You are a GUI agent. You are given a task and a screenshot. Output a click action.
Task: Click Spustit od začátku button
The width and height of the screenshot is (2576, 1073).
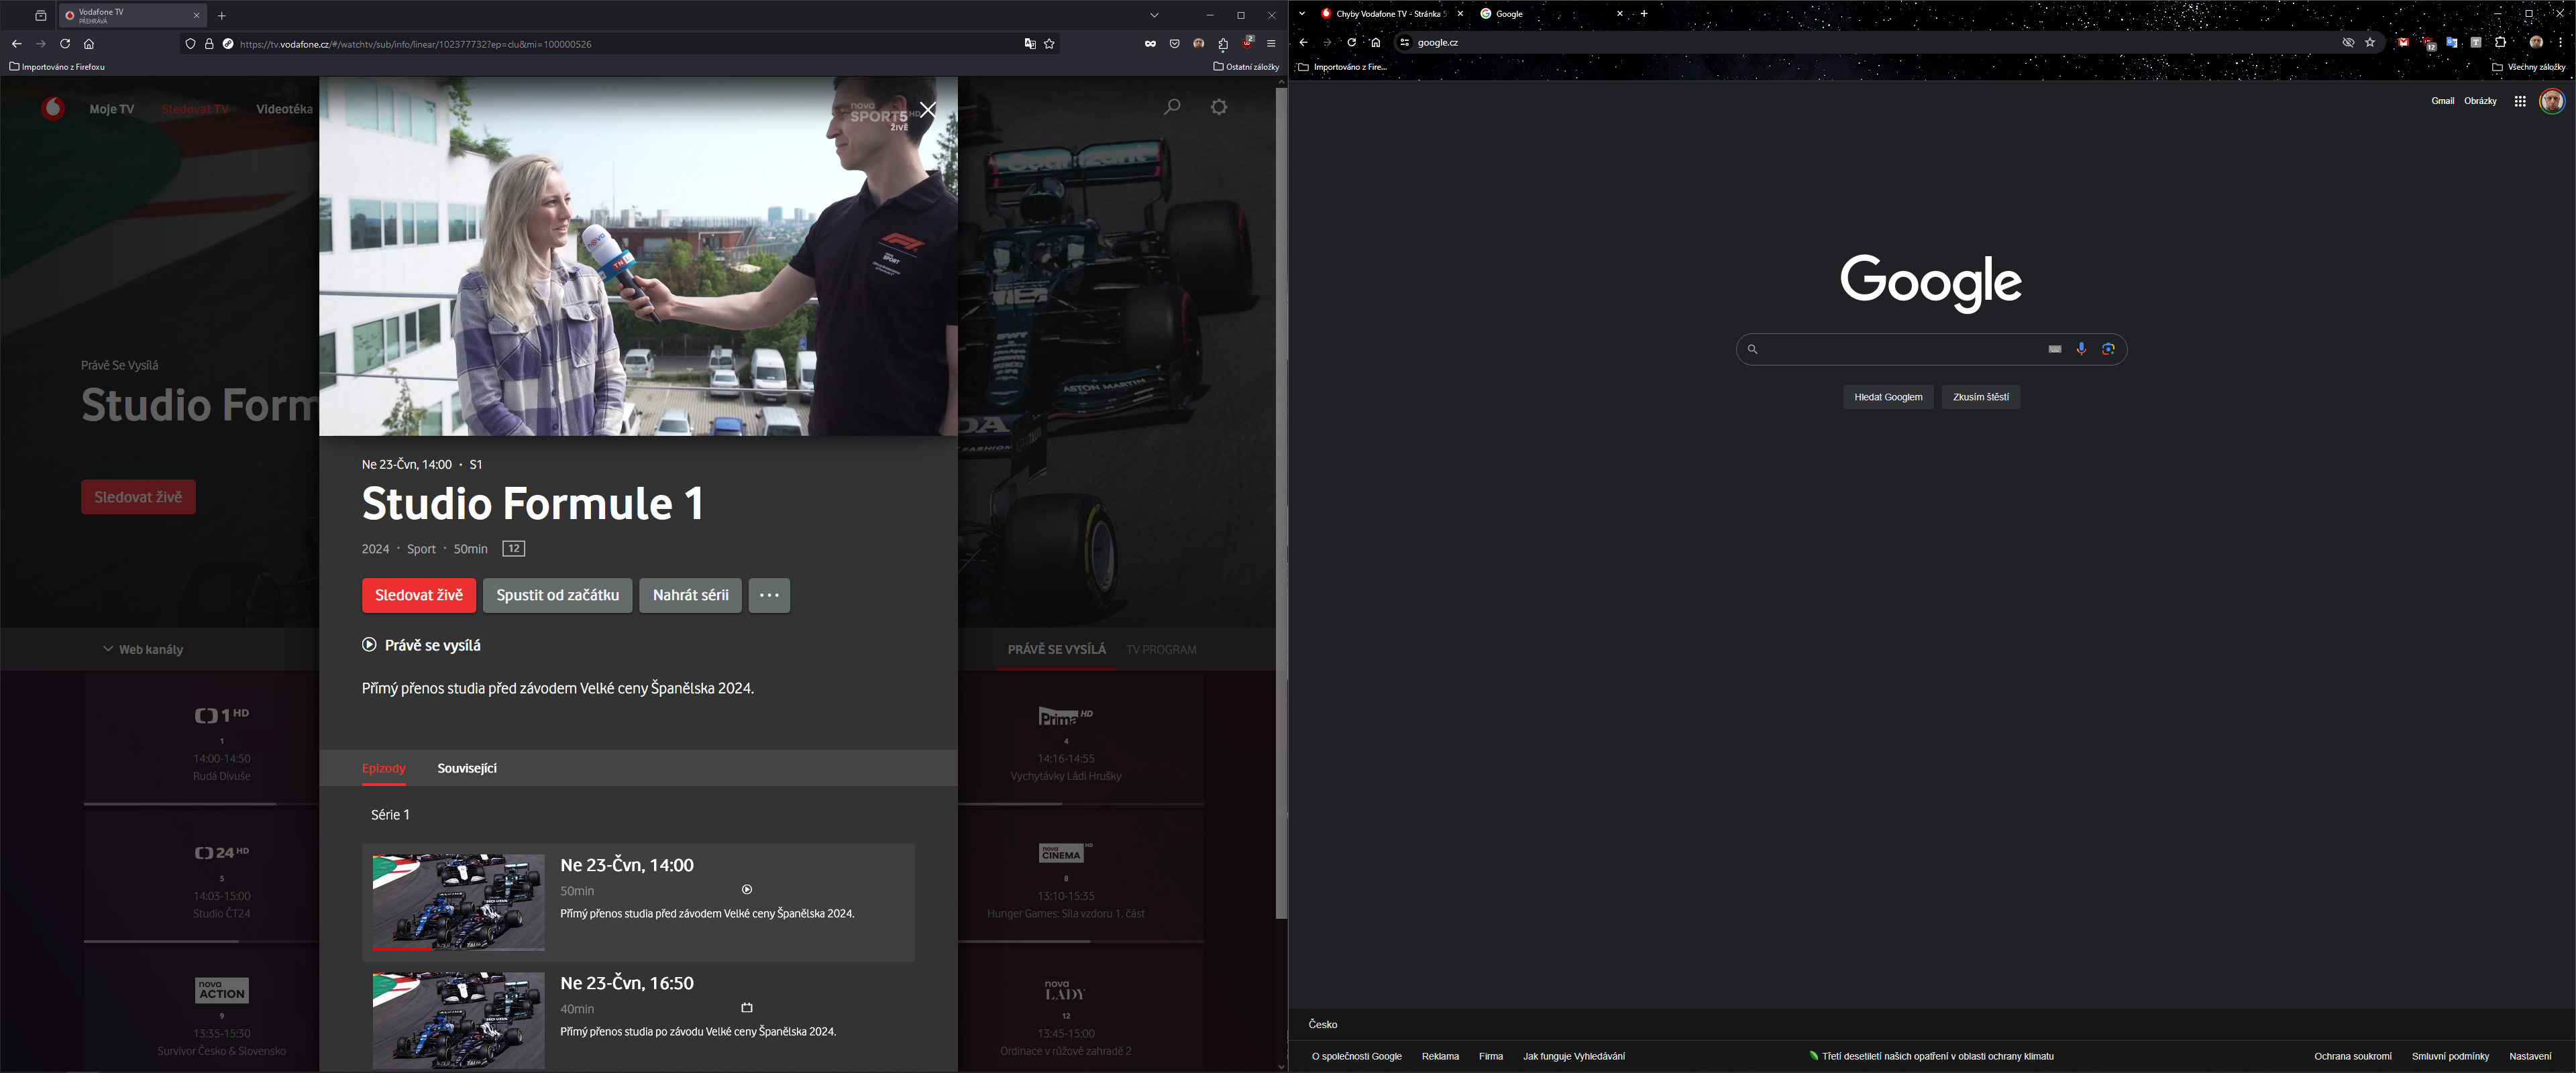tap(557, 595)
